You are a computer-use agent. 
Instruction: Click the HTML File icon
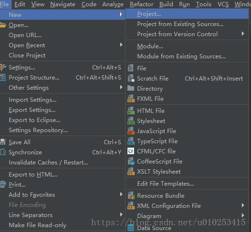tap(131, 110)
